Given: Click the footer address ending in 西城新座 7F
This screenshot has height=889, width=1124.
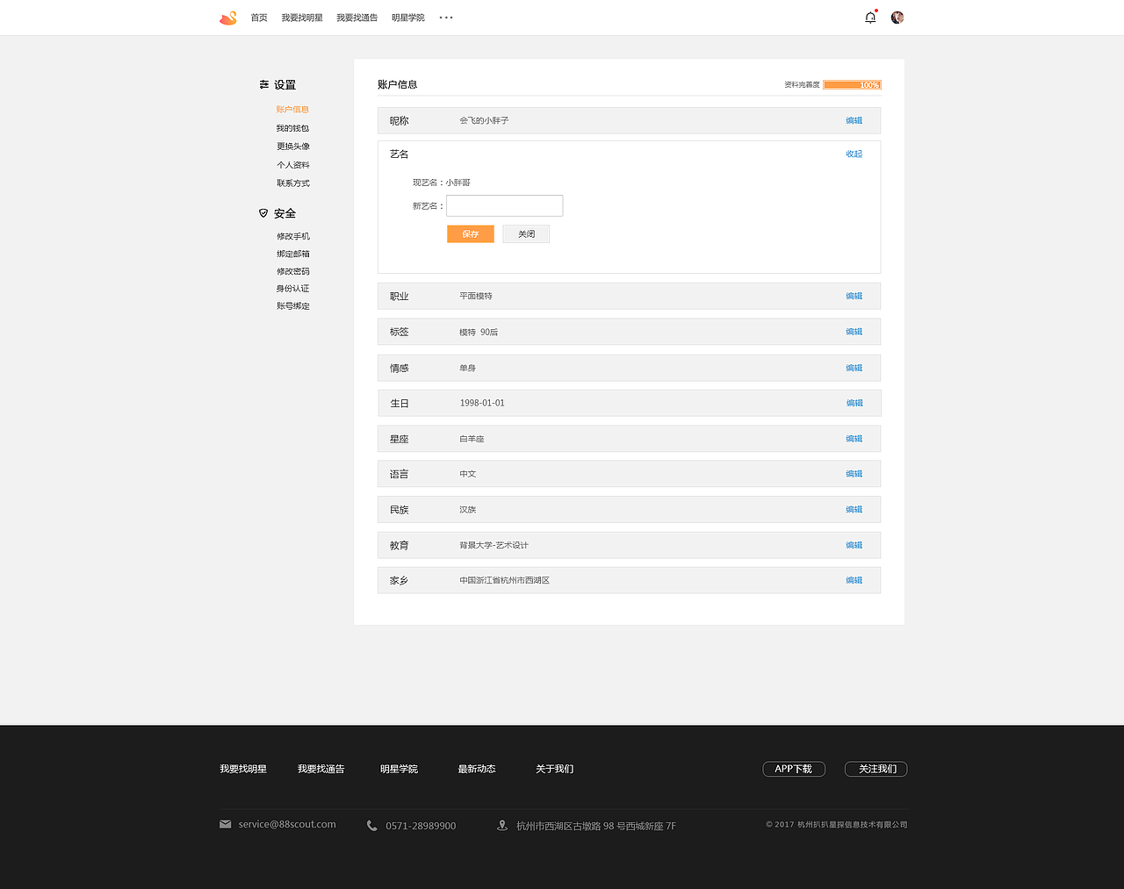Looking at the screenshot, I should coord(596,826).
